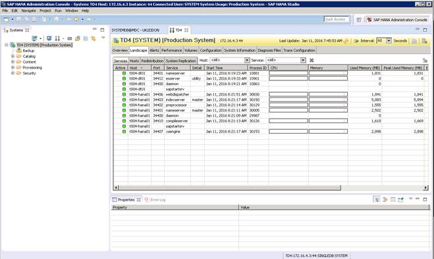The height and width of the screenshot is (259, 434).
Task: Open the Systems panel view menu triangle
Action: 103,38
